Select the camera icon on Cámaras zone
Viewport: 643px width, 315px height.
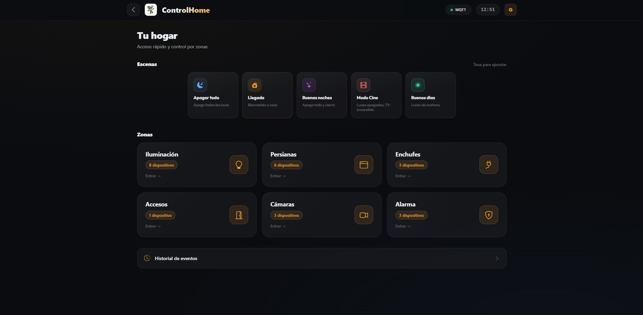(363, 215)
